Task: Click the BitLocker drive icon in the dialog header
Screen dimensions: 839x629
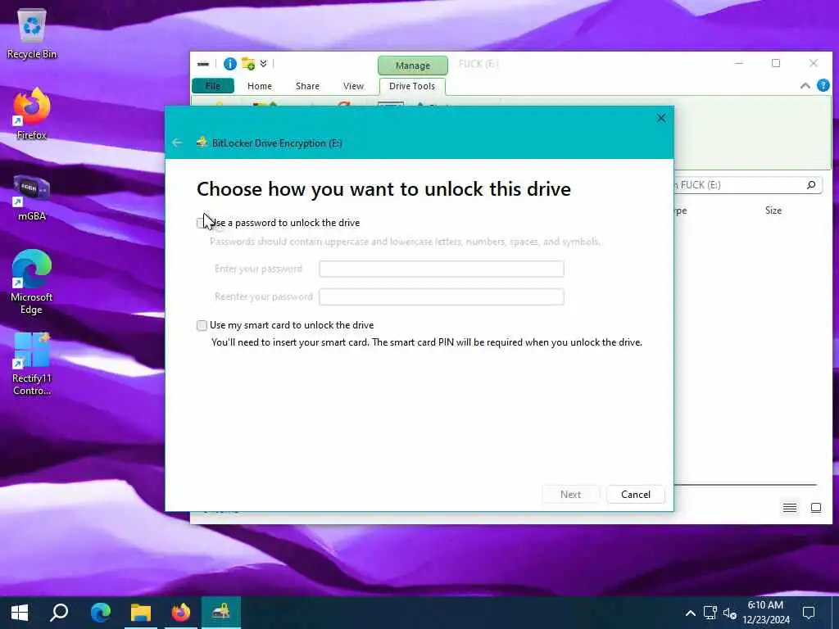Action: click(x=202, y=143)
